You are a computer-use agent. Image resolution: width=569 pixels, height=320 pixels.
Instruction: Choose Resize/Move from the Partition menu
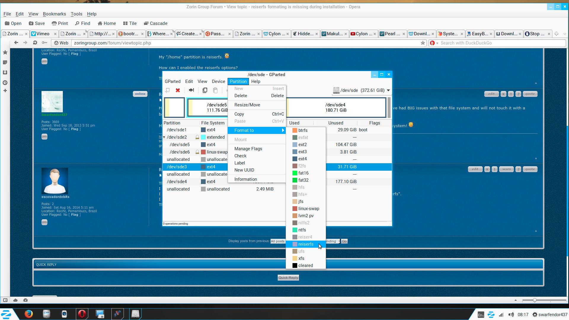tap(247, 105)
